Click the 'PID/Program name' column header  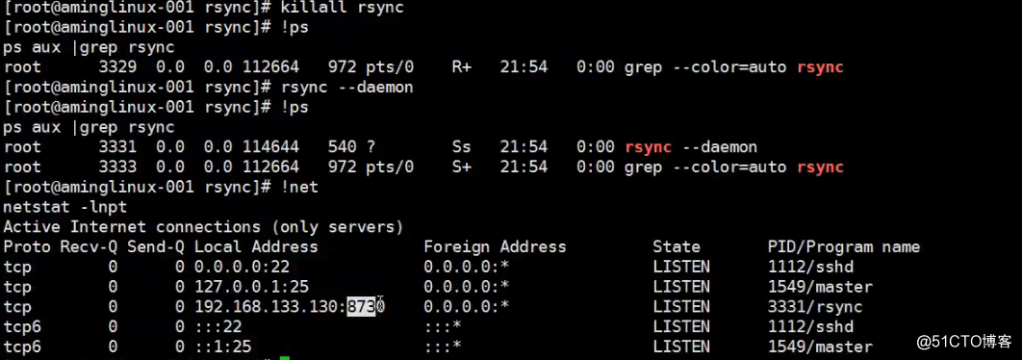coord(843,247)
